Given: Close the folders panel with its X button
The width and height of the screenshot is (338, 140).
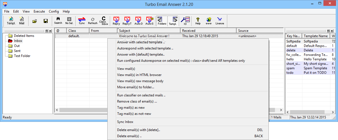Looking at the screenshot, I should [50, 31].
